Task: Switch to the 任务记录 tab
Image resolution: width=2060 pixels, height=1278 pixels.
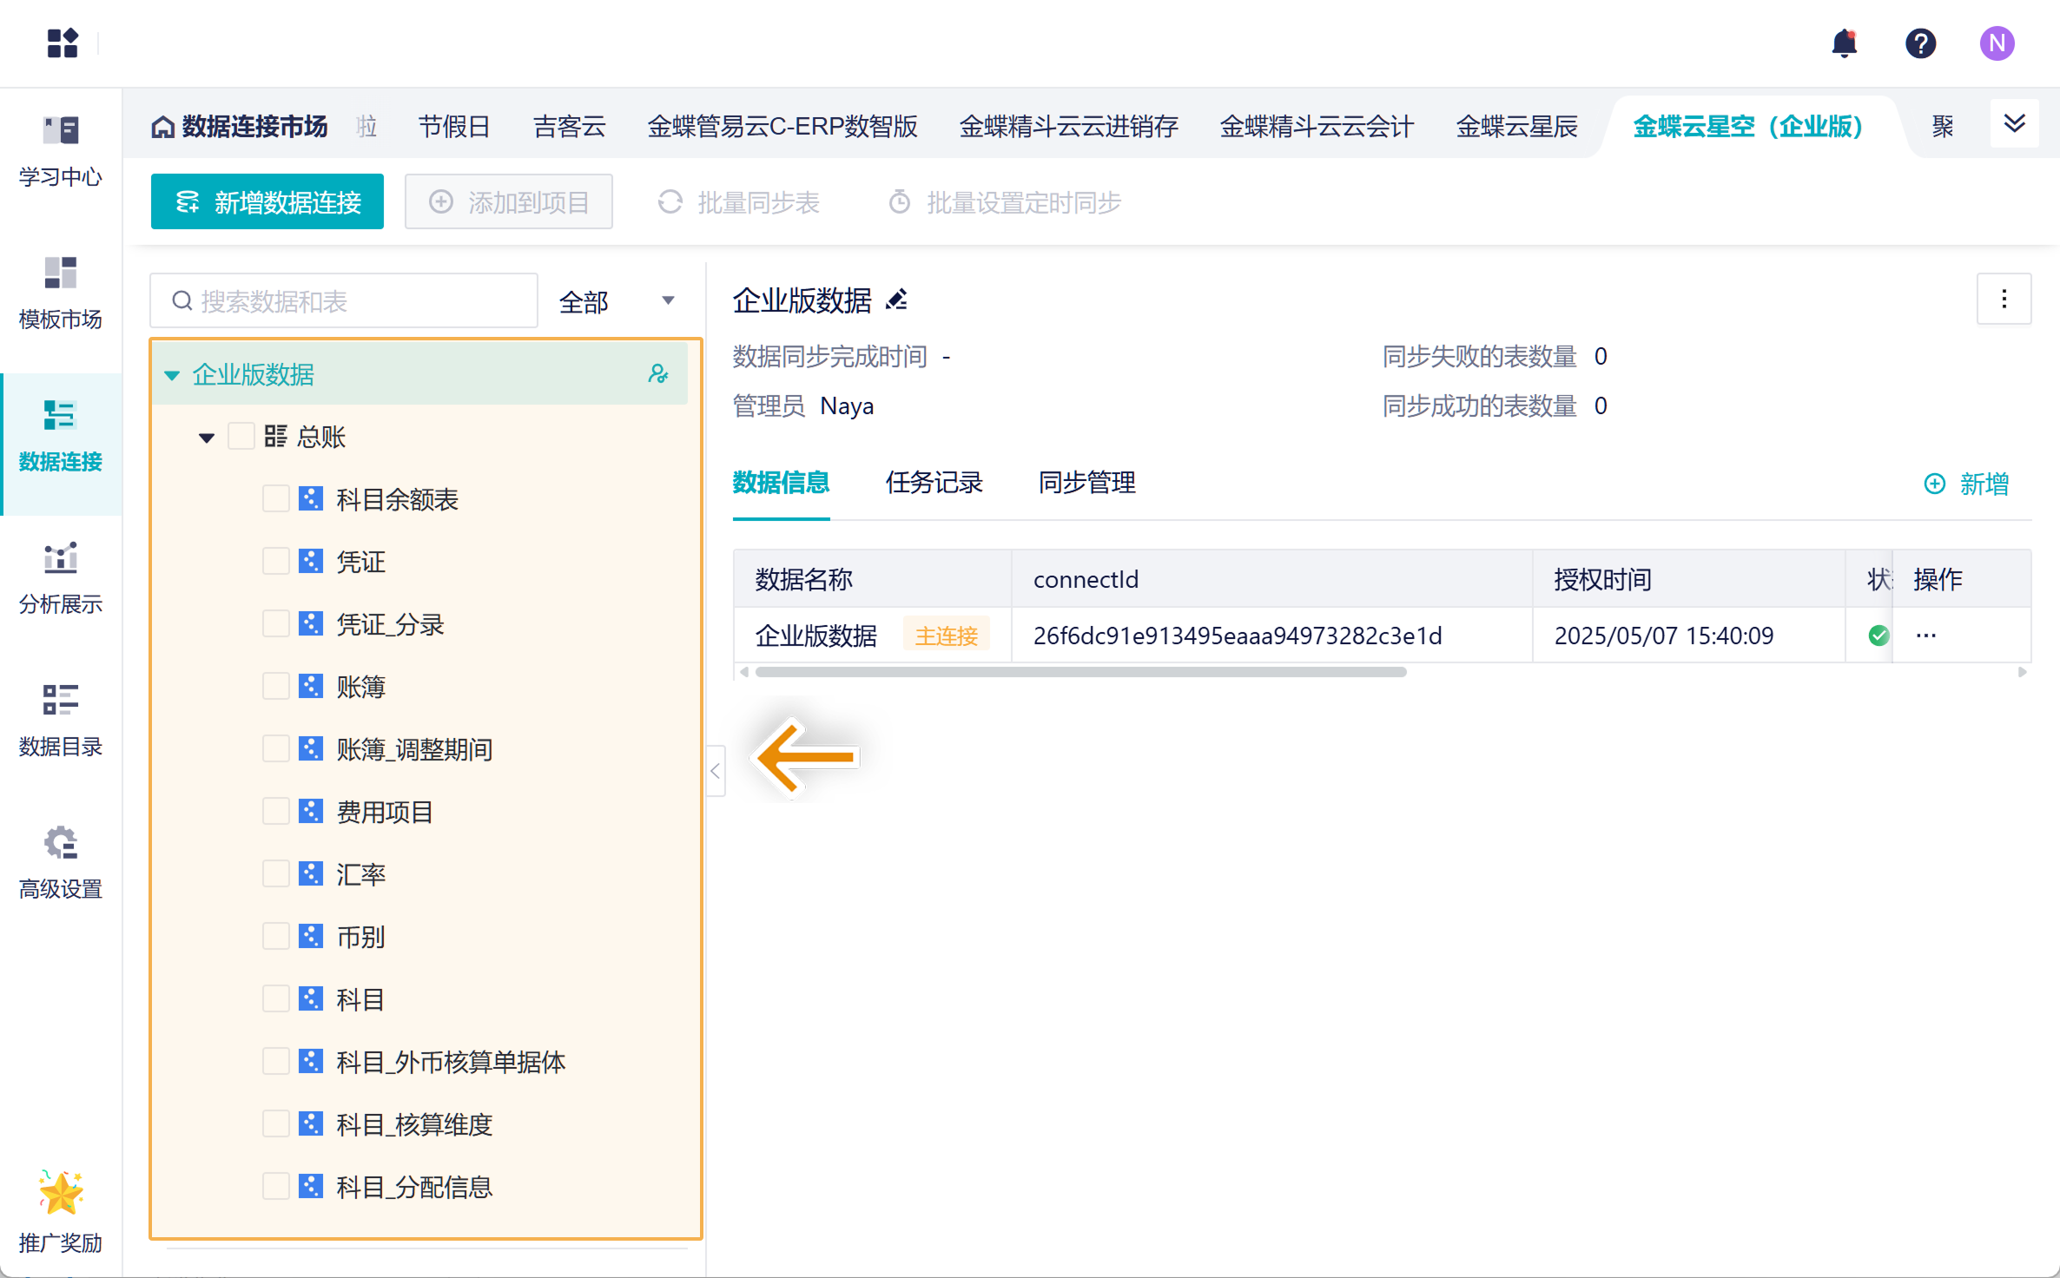Action: 934,483
